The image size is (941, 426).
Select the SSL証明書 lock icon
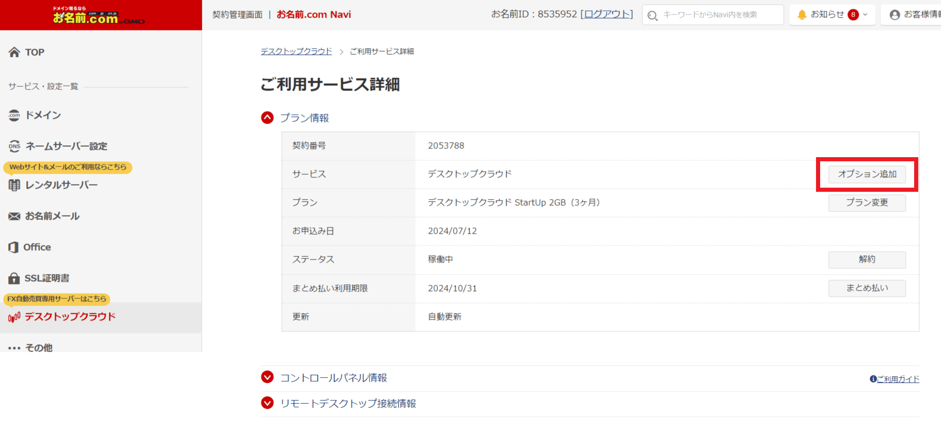point(14,278)
